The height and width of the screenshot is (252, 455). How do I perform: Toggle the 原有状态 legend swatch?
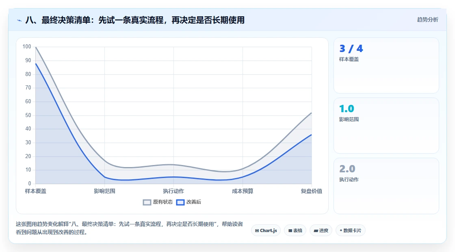(x=147, y=202)
